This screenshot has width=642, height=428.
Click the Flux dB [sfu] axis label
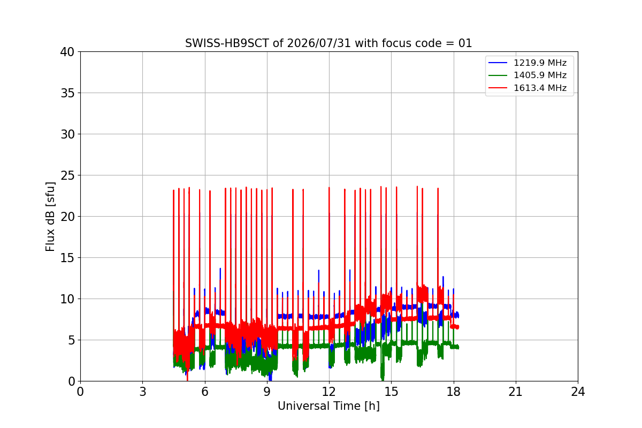(50, 216)
